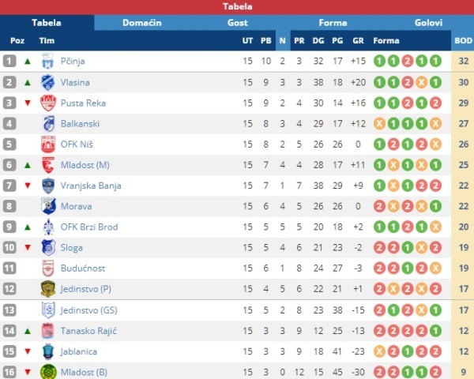Switch to the Domaćin tab
Viewport: 474px width, 379px height.
point(142,23)
